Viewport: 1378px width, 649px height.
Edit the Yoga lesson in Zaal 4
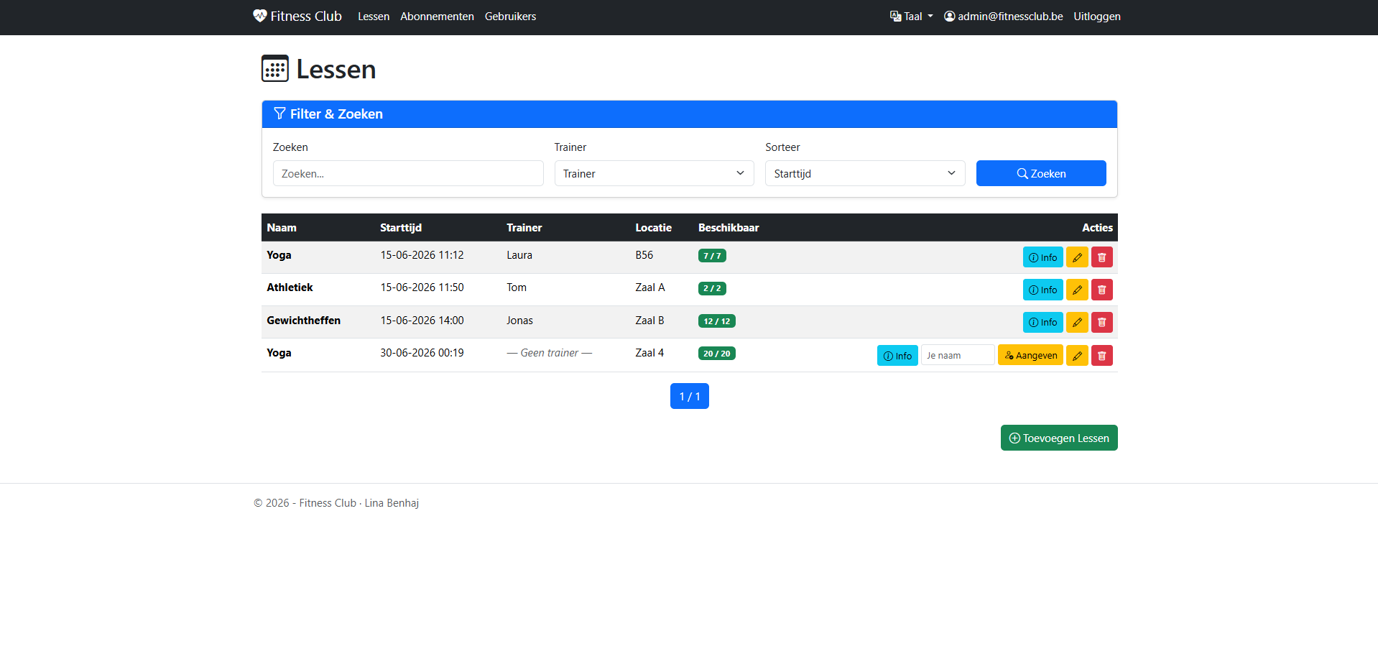[x=1077, y=355]
